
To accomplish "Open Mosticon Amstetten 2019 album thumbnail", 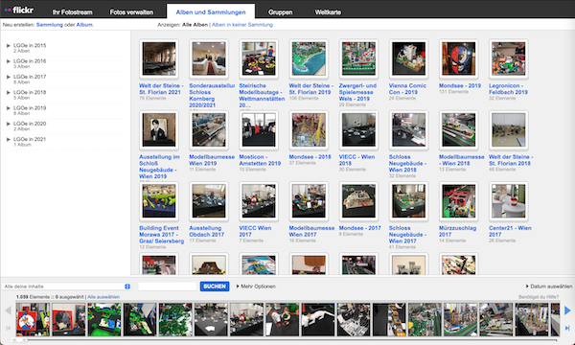I will tap(259, 129).
